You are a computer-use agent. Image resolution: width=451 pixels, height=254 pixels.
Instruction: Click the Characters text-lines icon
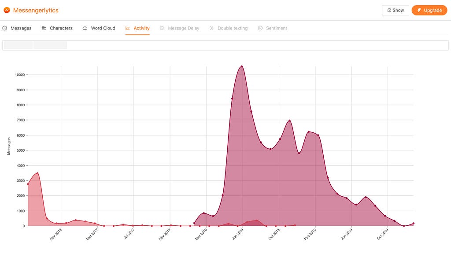pos(44,28)
